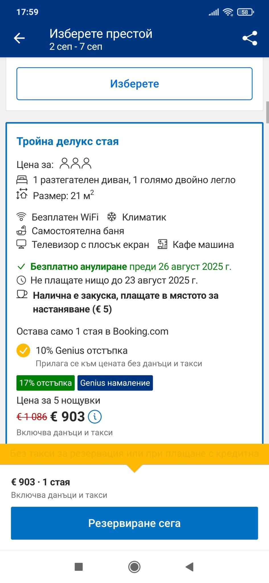Tap the page scrollbar handle

pos(267,112)
